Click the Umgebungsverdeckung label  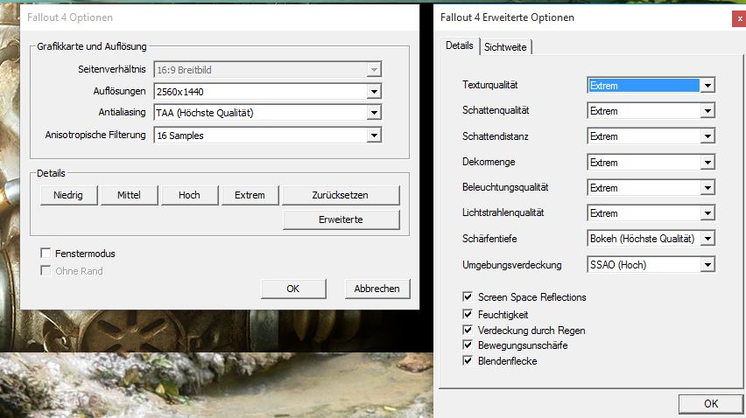point(511,265)
